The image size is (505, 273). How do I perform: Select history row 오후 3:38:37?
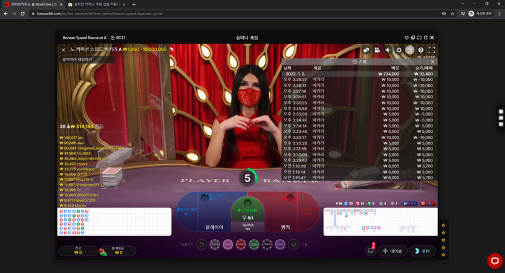point(358,80)
